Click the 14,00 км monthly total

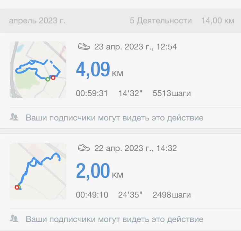[x=218, y=21]
